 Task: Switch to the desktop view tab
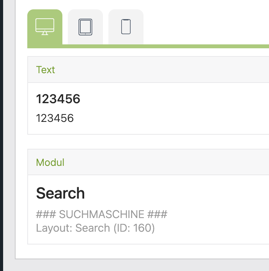[44, 27]
